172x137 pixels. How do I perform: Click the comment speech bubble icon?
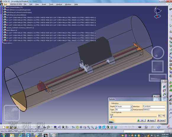[x=48, y=127]
